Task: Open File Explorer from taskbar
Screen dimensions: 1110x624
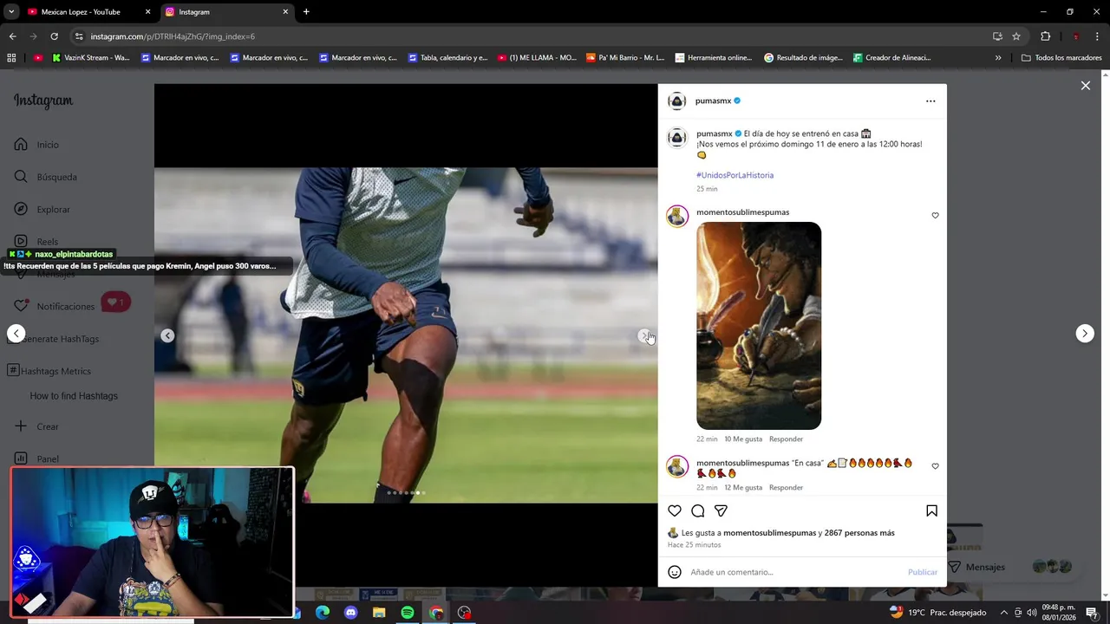Action: pos(379,613)
